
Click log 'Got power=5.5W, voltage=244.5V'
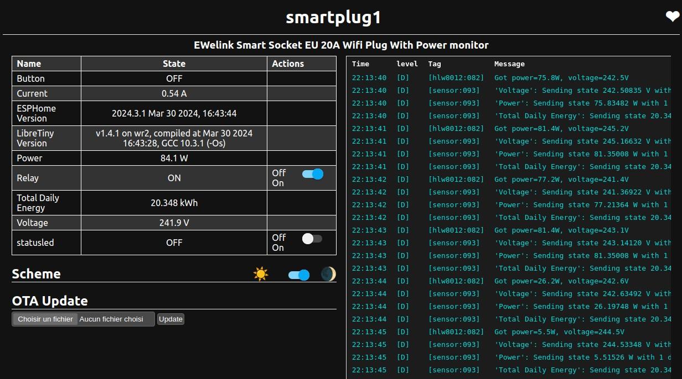[x=559, y=332]
